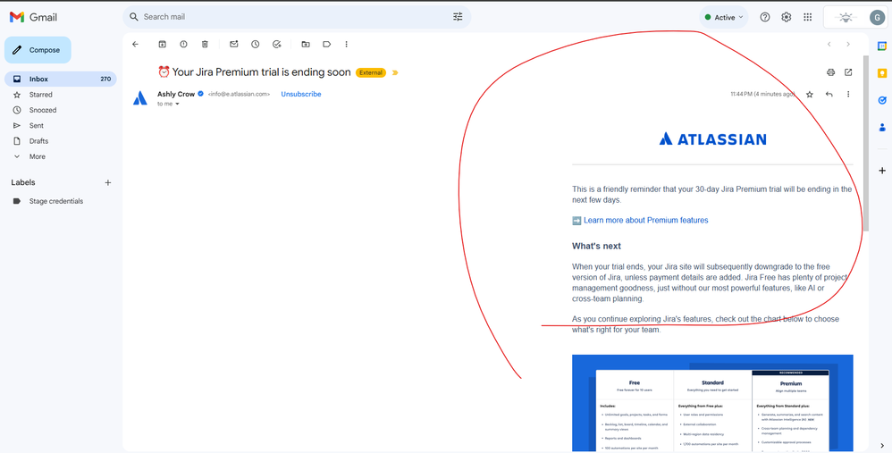Viewport: 892px width, 453px height.
Task: Click the Jira plan comparison chart image
Action: pos(712,403)
